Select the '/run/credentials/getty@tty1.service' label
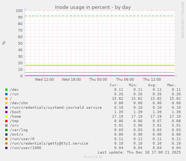 49,143
